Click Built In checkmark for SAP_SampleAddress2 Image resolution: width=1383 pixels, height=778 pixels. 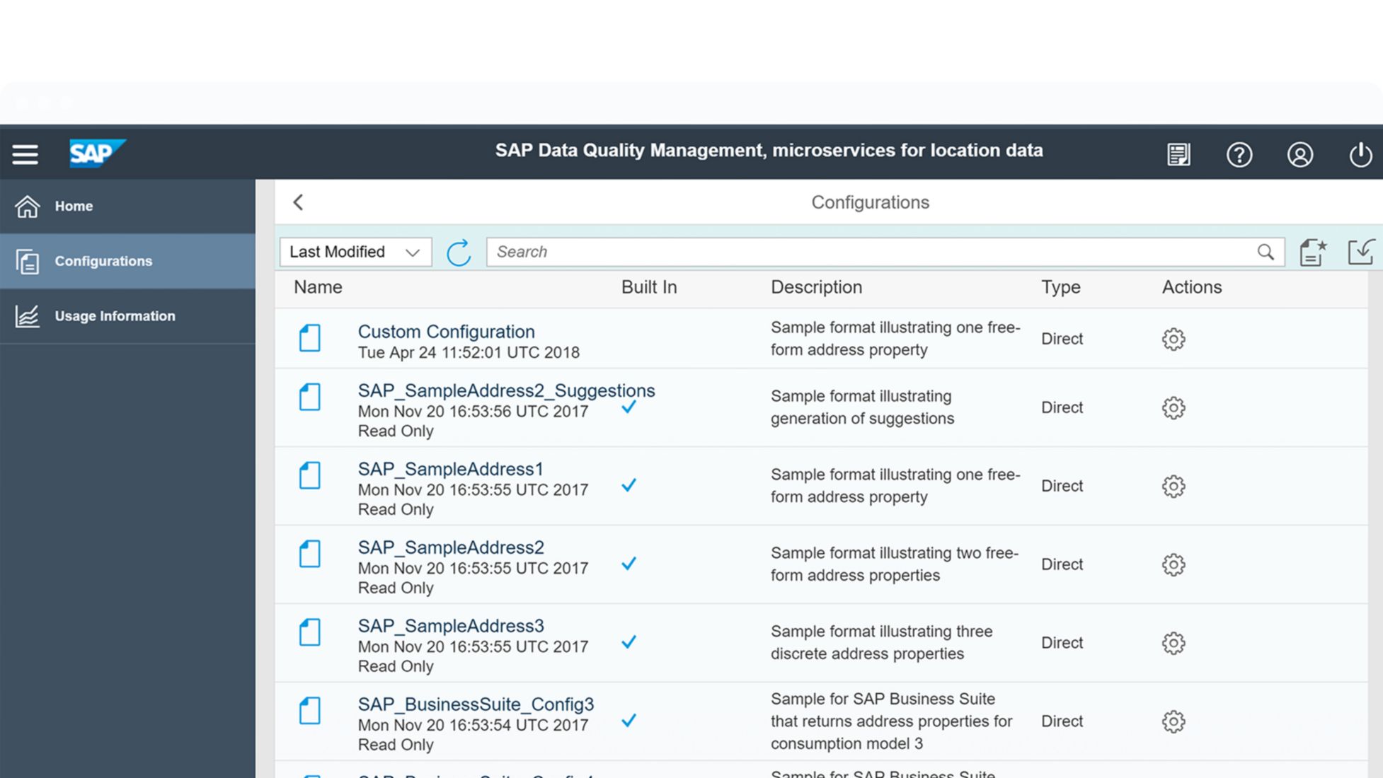click(x=629, y=564)
